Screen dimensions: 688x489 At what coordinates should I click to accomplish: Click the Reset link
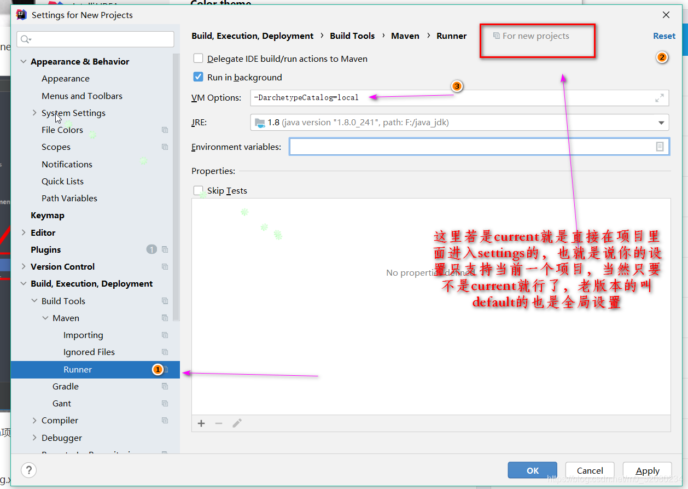(x=664, y=36)
